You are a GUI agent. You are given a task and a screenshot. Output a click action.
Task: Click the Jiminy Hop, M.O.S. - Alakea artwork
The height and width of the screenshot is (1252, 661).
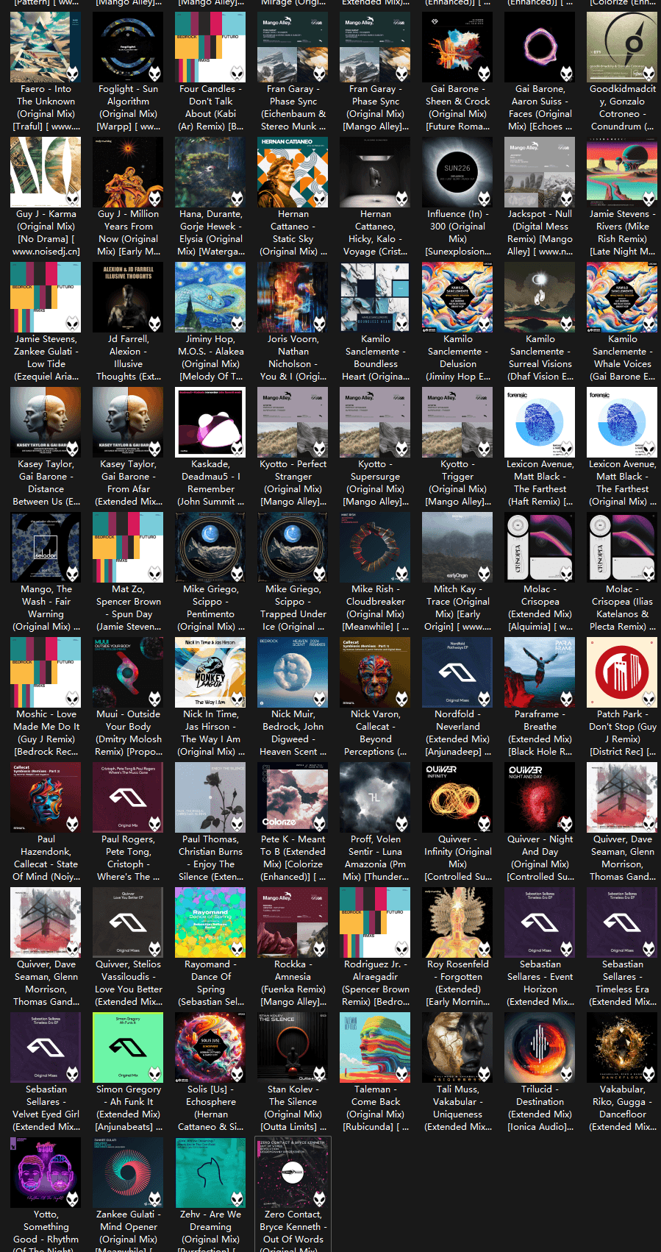coord(210,297)
